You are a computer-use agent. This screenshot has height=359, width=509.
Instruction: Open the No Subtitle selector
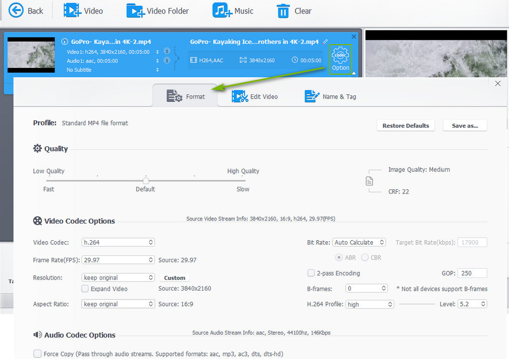pyautogui.click(x=157, y=70)
